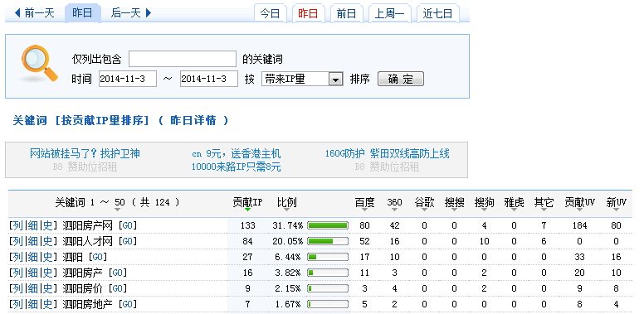Screen dimensions: 644x314
Task: Click GO link for 泗阳房价
Action: click(x=118, y=288)
